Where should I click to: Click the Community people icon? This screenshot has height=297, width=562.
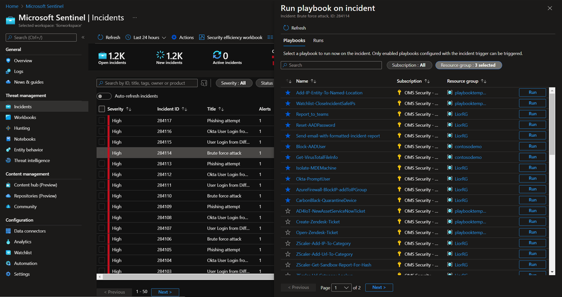click(x=8, y=207)
